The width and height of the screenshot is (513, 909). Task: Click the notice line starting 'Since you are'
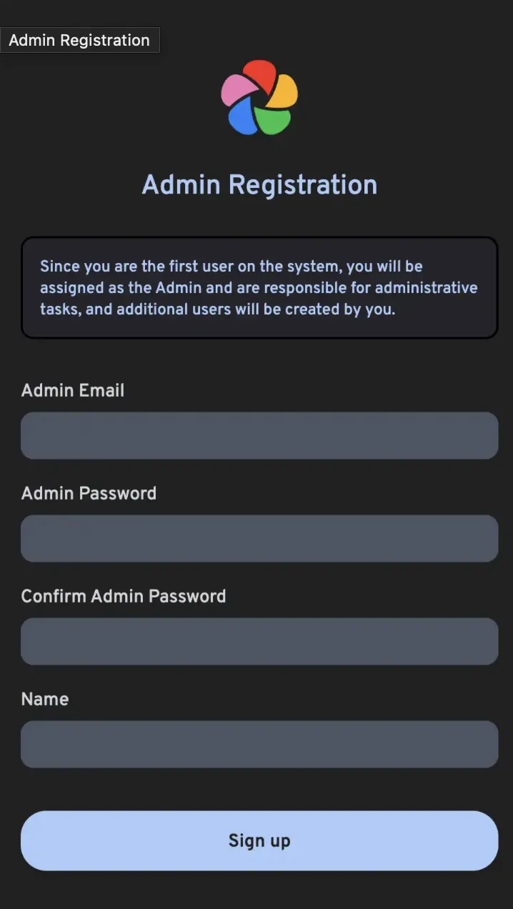[x=231, y=267]
